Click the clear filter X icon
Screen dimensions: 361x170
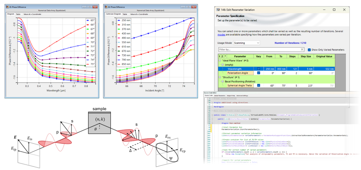pos(302,50)
